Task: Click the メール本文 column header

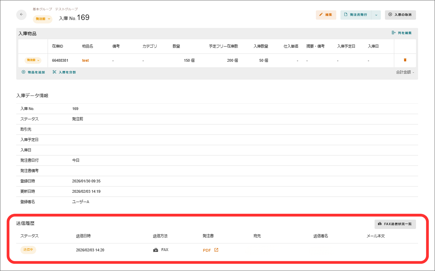Action: coord(376,236)
